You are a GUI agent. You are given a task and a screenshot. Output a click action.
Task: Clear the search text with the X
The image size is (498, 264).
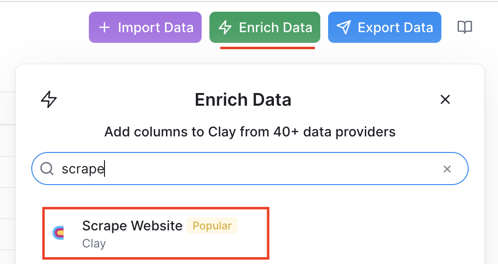[x=447, y=169]
